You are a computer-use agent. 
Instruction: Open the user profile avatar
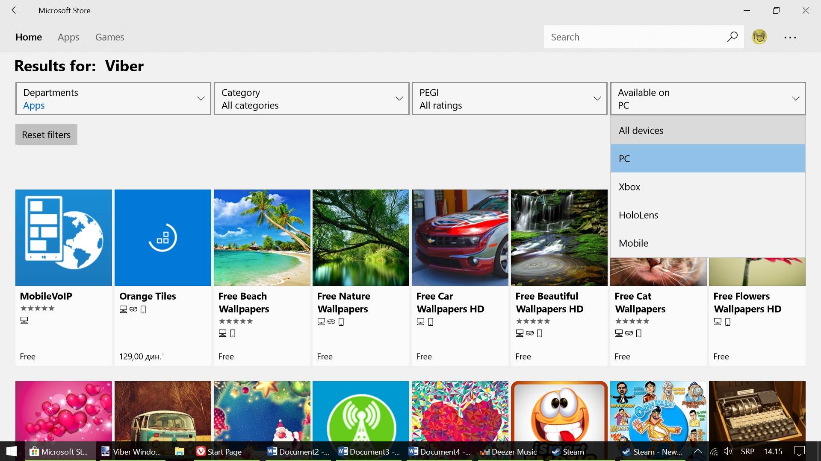[759, 37]
